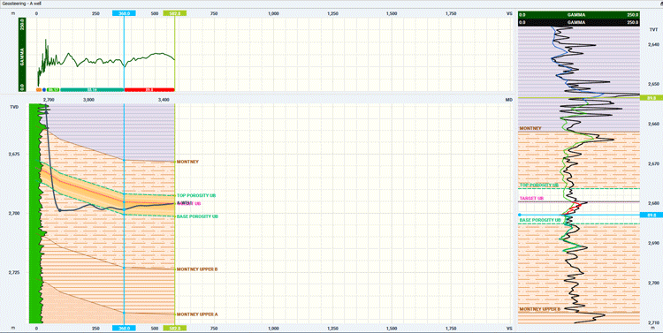Image resolution: width=663 pixels, height=333 pixels.
Task: Click the MONTNEY top label in TVT panel
Action: coord(530,127)
